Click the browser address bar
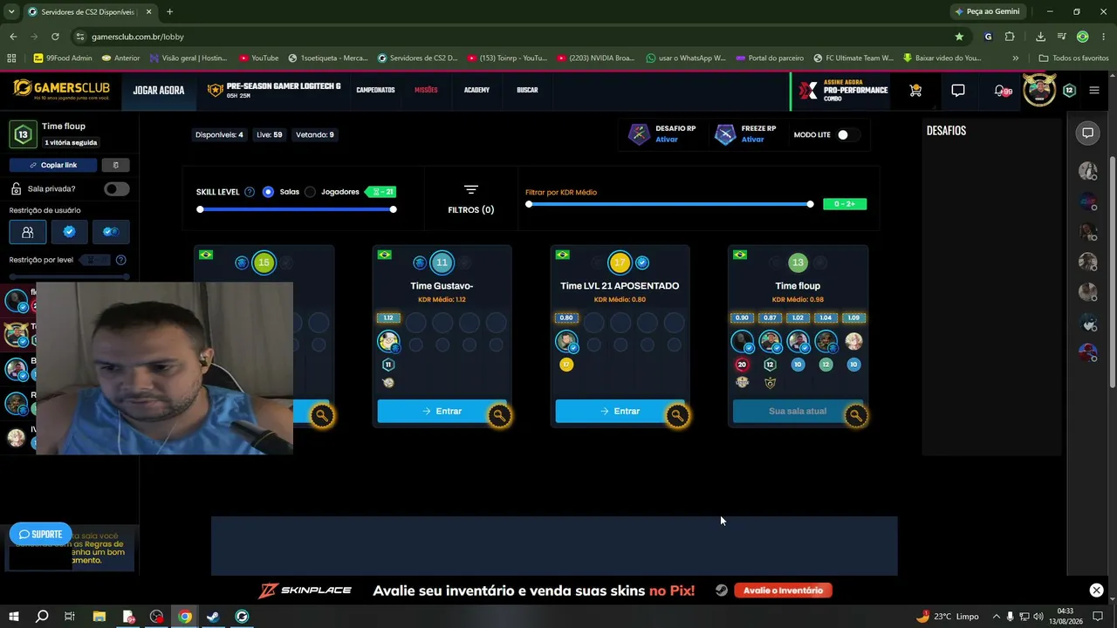This screenshot has height=628, width=1117. (x=515, y=37)
